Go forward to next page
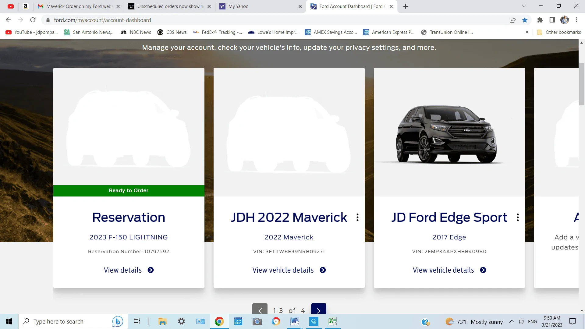This screenshot has width=585, height=329. [x=20, y=20]
